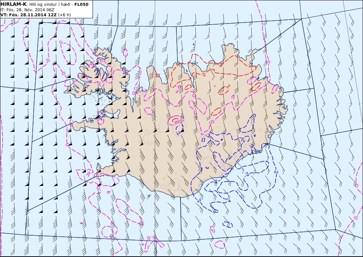Click the HIRLAM-K model name in the title box
Image resolution: width=363 pixels, height=257 pixels.
pyautogui.click(x=14, y=4)
